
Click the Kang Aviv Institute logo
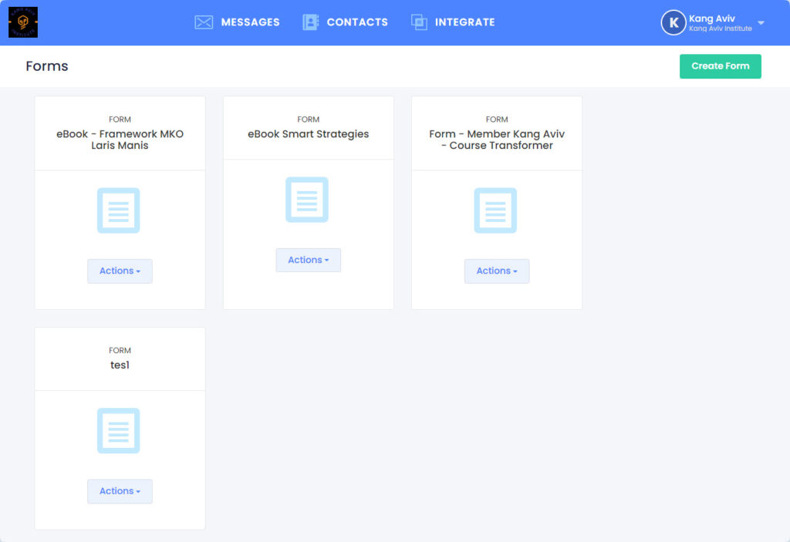pos(23,22)
